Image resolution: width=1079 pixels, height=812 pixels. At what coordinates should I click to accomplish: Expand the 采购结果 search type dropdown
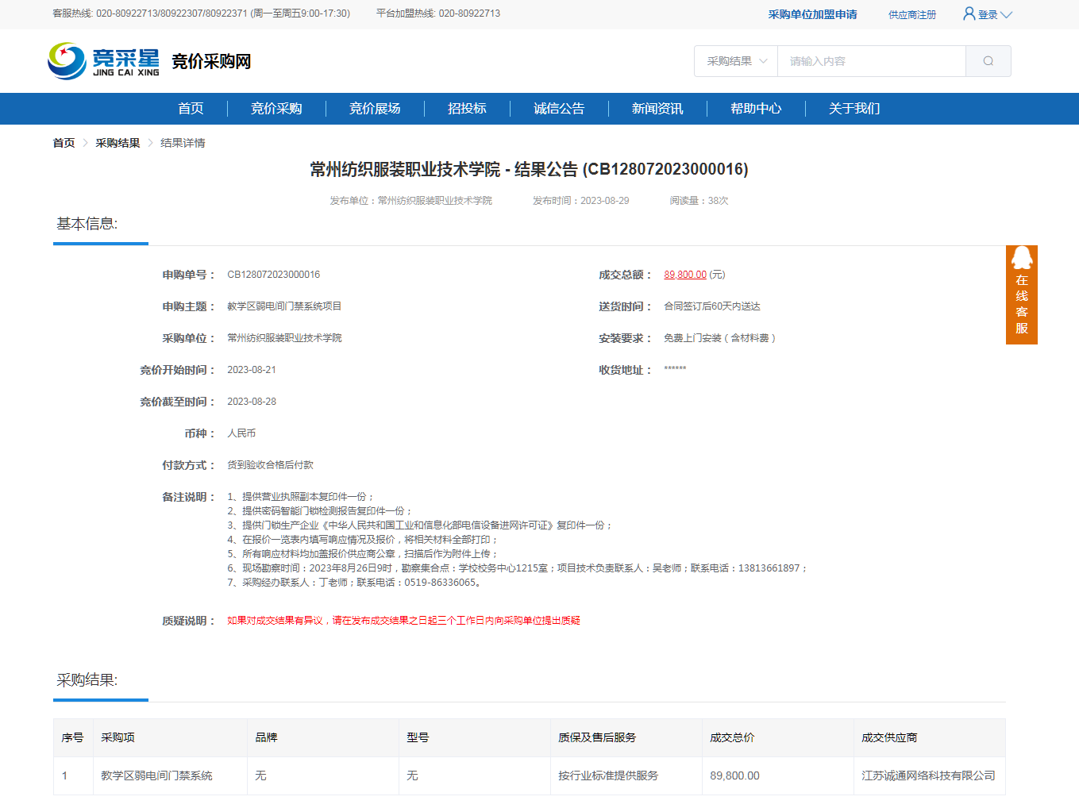pyautogui.click(x=736, y=61)
